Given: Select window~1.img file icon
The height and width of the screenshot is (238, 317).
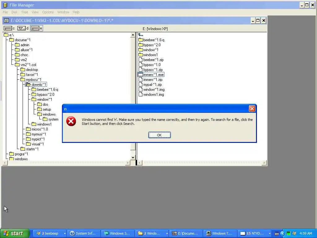Looking at the screenshot, I should click(x=141, y=90).
